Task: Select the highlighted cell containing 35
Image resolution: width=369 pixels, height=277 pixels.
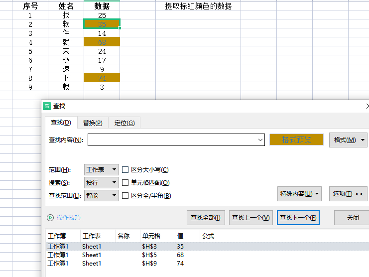Action: 102,24
